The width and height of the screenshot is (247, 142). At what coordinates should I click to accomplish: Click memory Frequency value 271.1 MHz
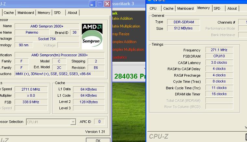219,50
